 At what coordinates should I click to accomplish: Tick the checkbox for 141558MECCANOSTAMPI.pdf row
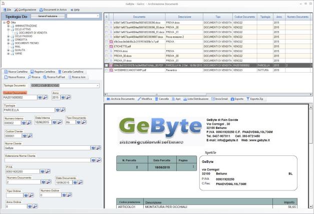click(x=106, y=70)
